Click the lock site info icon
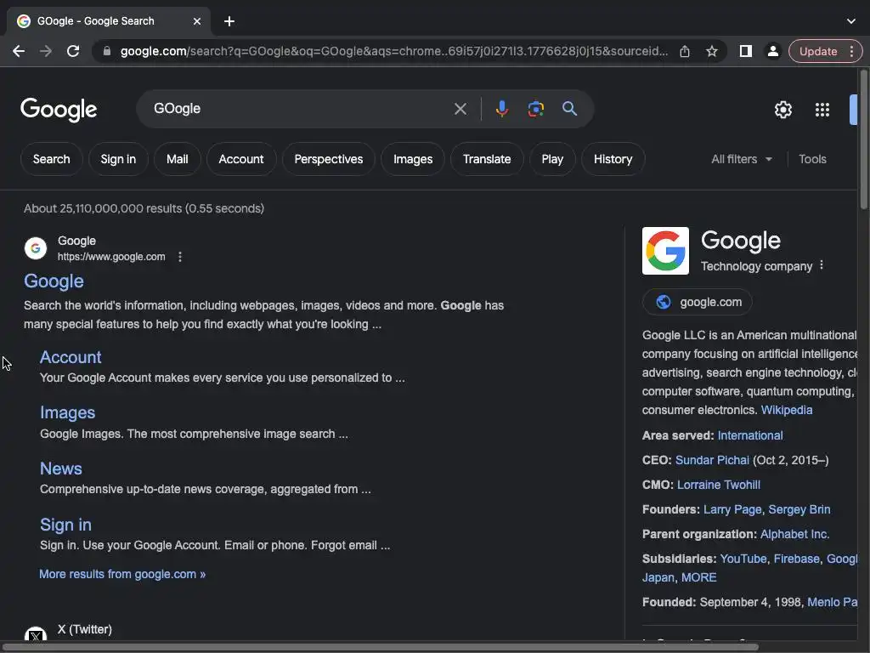This screenshot has width=870, height=653. point(107,51)
